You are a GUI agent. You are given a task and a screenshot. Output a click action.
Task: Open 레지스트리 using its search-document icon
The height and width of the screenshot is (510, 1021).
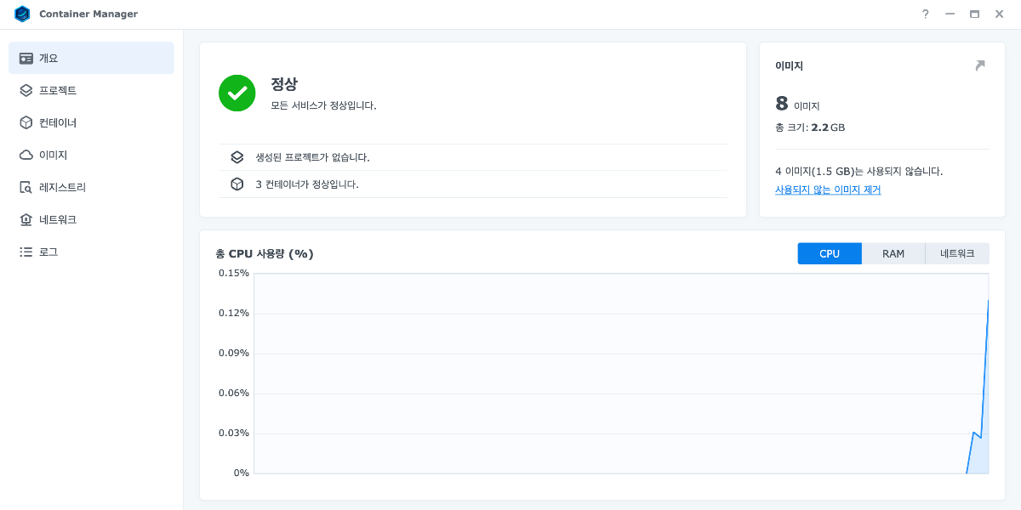coord(27,187)
